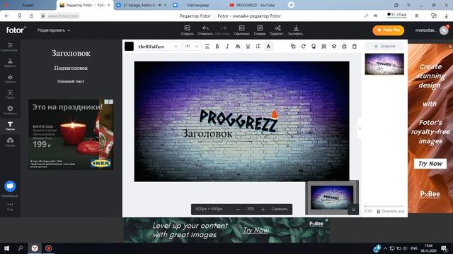The image size is (453, 254).
Task: Click the www.fotor.com address field
Action: tap(63, 16)
